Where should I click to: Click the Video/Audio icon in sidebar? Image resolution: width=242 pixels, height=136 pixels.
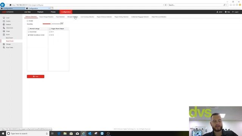tap(4, 28)
